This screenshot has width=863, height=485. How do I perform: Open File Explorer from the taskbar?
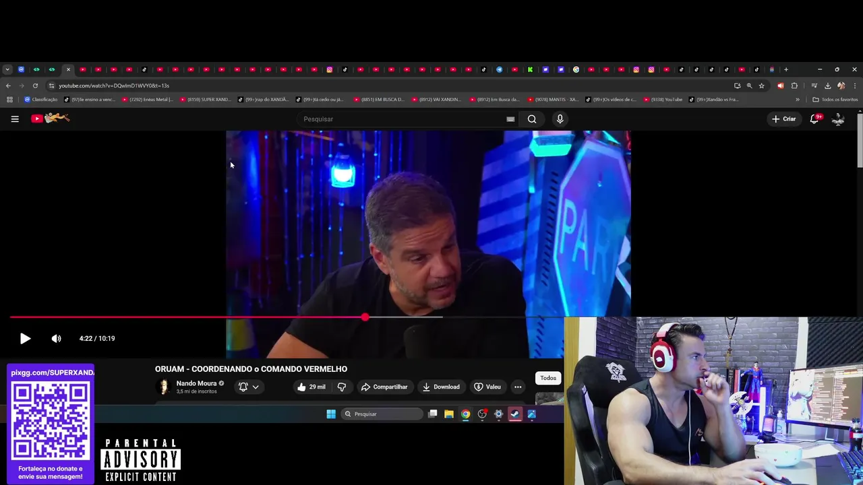coord(449,414)
